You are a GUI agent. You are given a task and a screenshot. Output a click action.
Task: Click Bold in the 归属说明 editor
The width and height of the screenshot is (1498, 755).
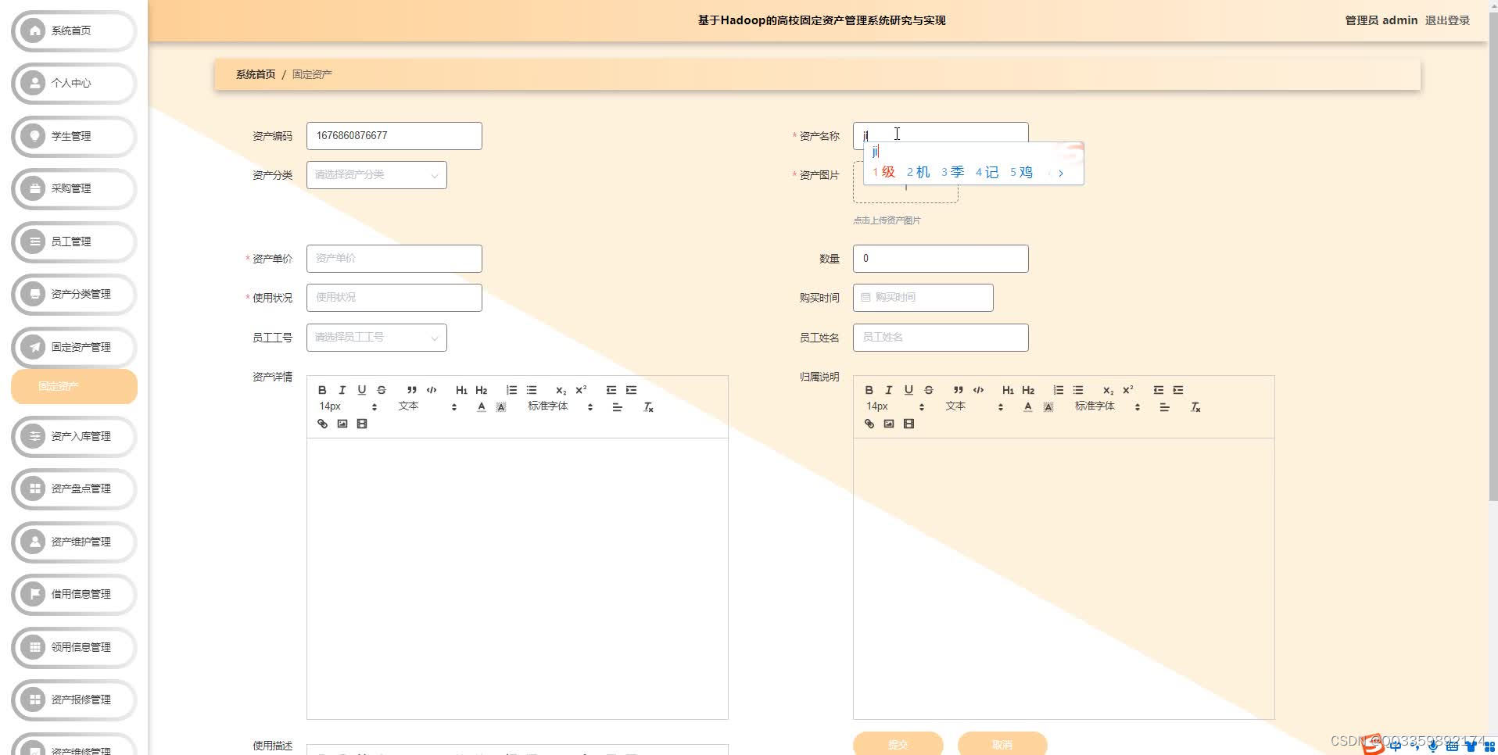(x=869, y=390)
